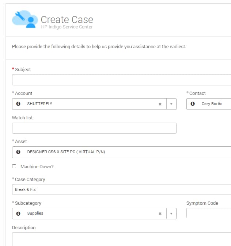Click the info icon in Asset field
231x246 pixels.
point(18,152)
